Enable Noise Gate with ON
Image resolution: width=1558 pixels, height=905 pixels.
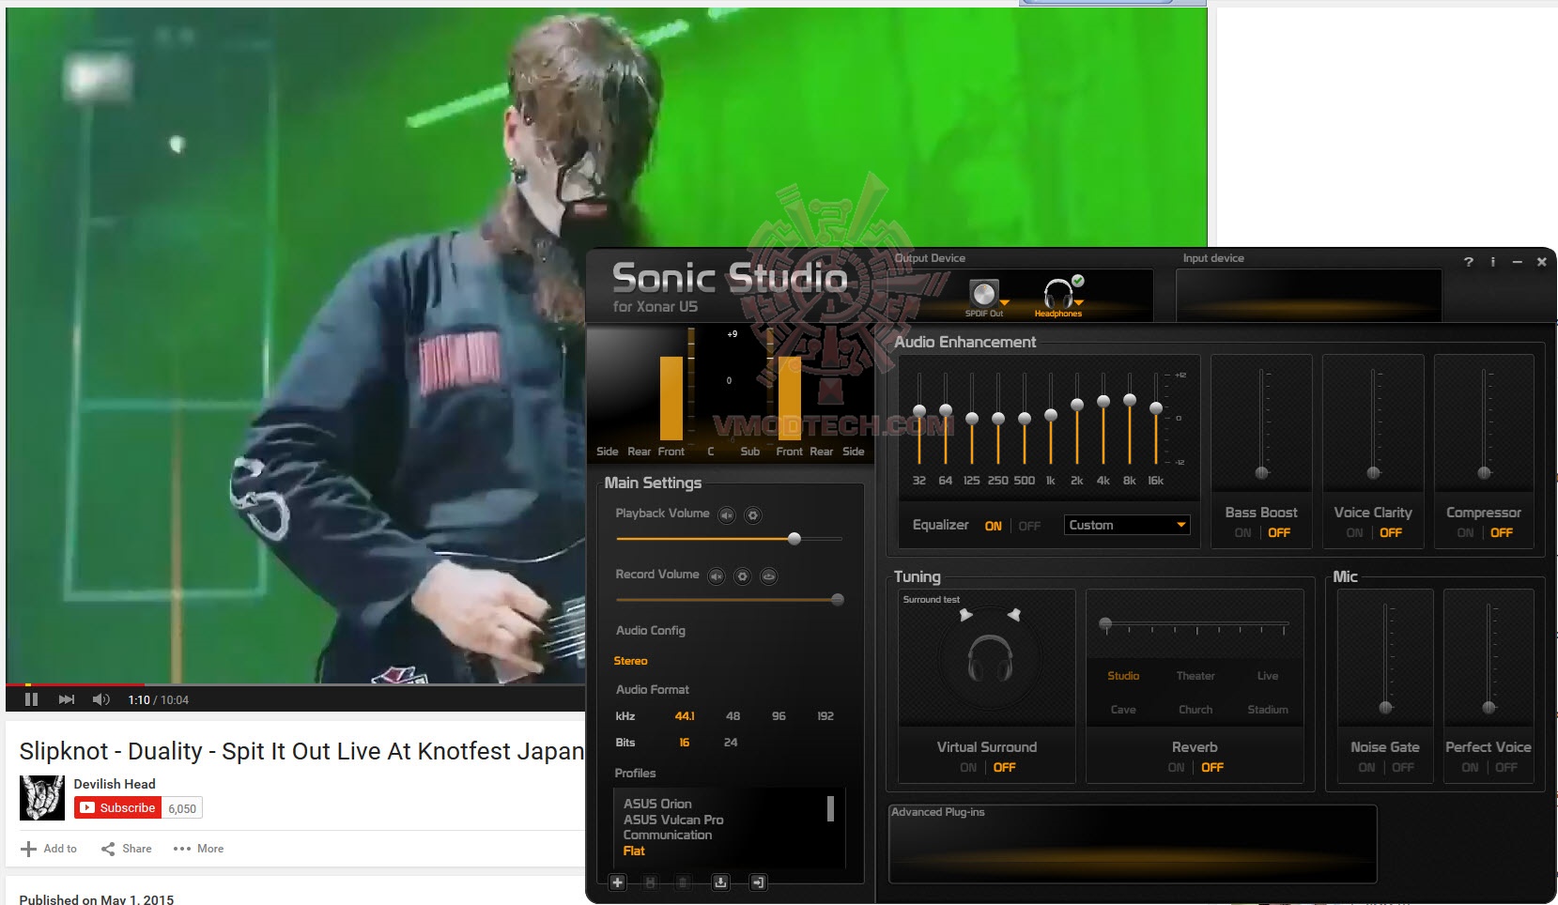tap(1366, 768)
